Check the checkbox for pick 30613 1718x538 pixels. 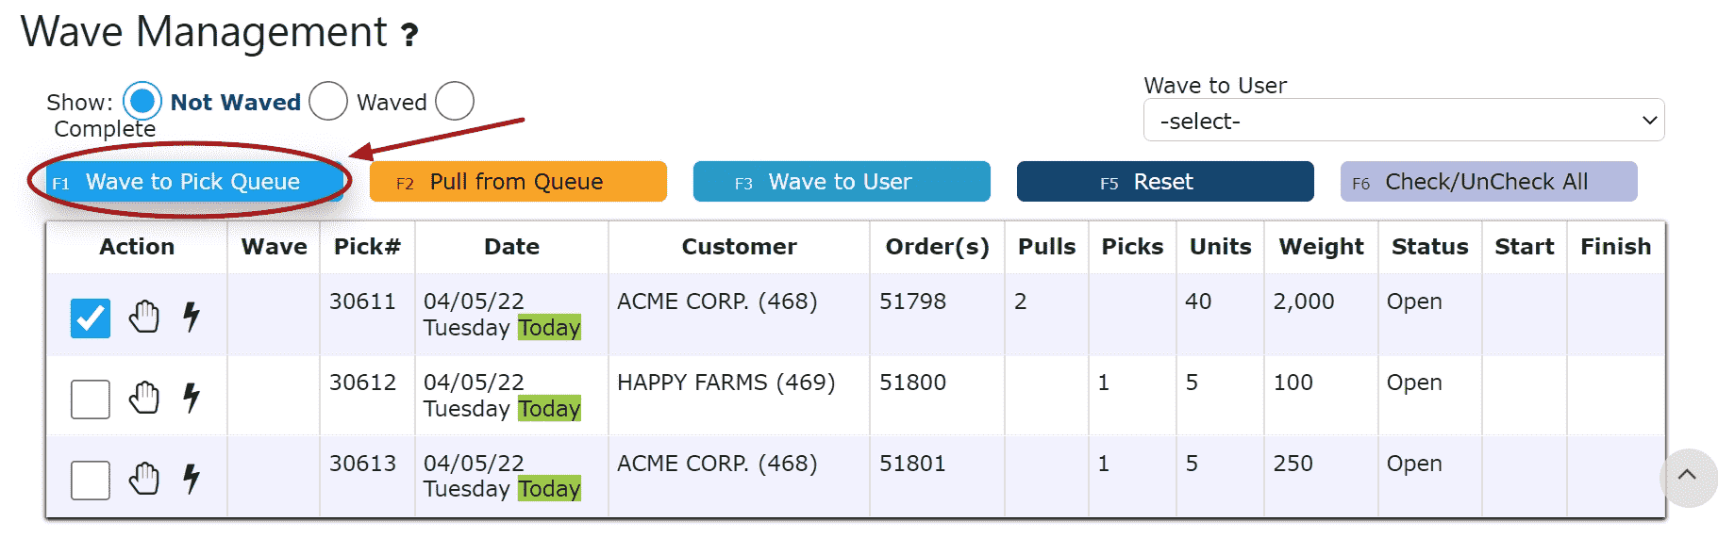pyautogui.click(x=91, y=481)
